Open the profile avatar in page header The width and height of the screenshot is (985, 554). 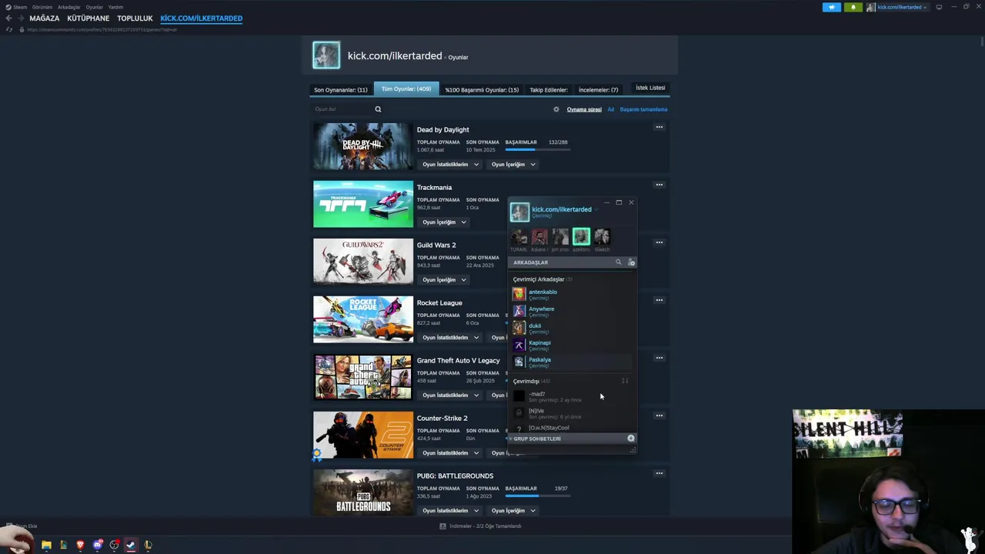tap(326, 55)
